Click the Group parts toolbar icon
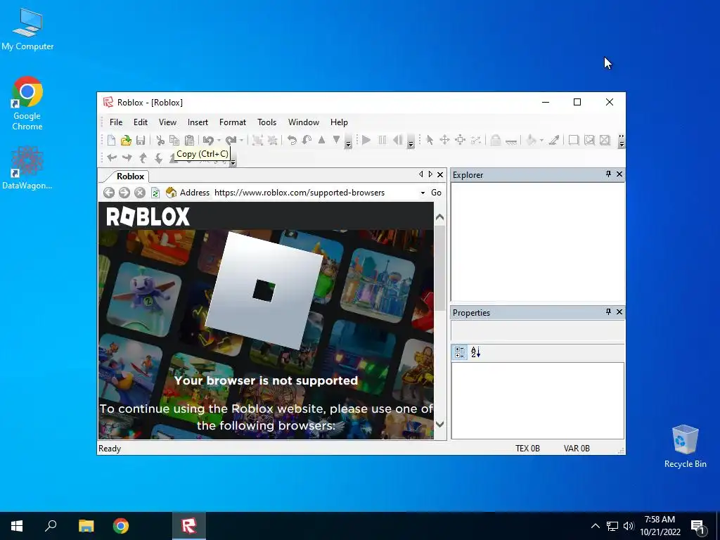The height and width of the screenshot is (540, 720). 257,140
